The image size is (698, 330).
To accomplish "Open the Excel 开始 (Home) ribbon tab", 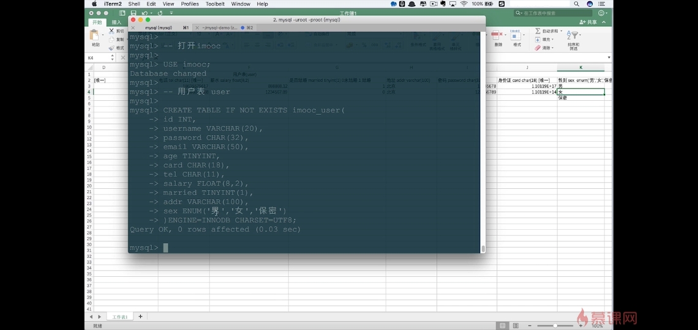I will point(97,22).
